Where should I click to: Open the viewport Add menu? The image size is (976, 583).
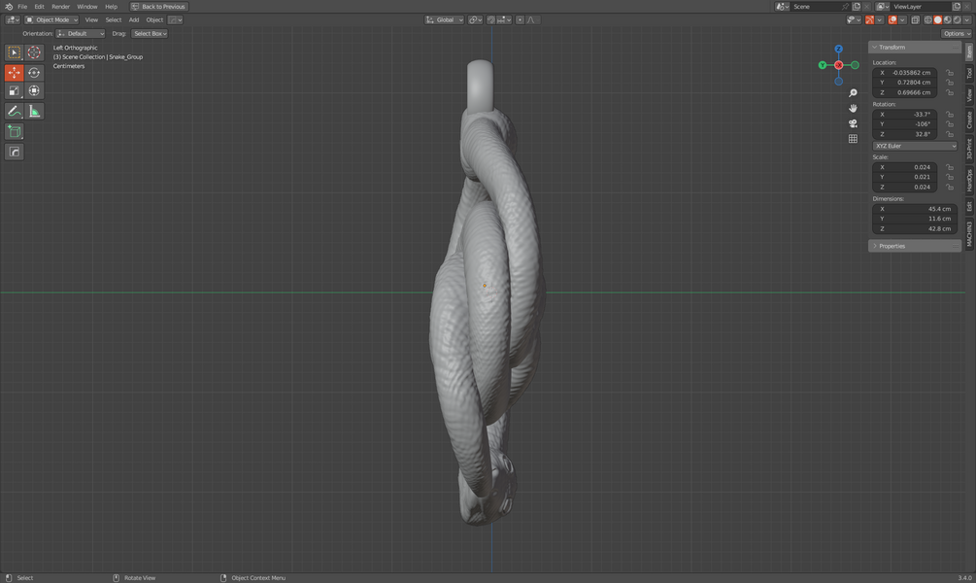point(134,20)
